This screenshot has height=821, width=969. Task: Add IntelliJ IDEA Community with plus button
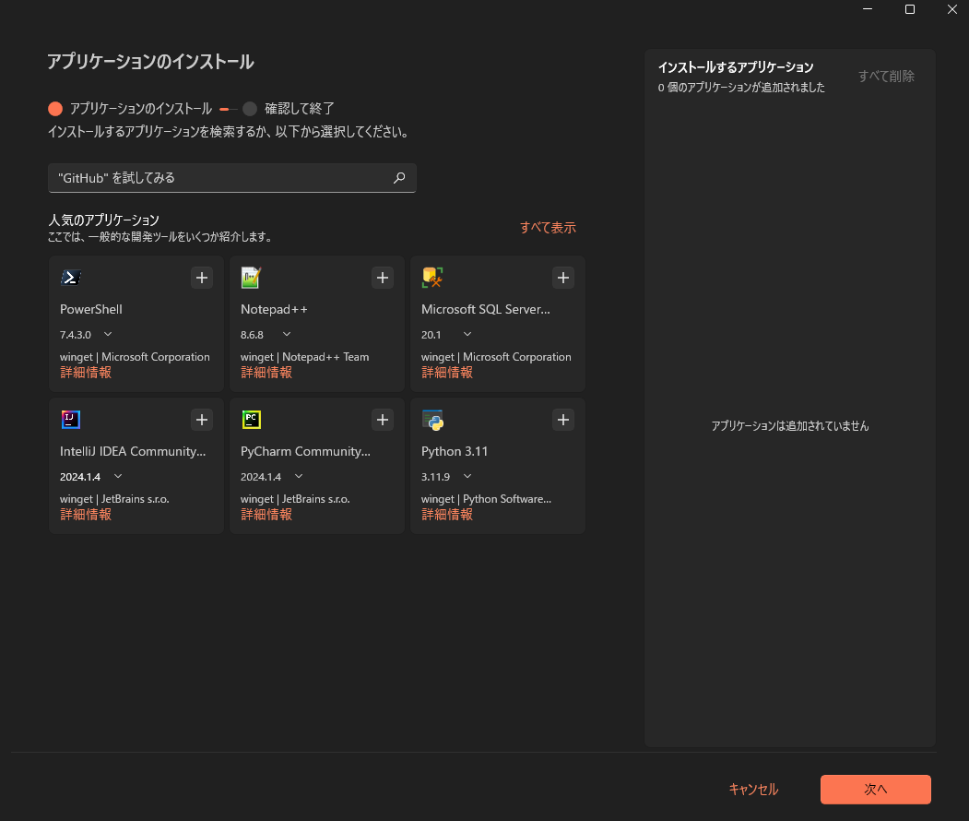tap(202, 420)
